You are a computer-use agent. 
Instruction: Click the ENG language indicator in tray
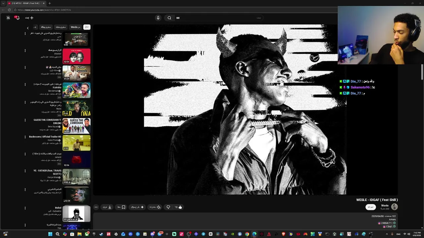pyautogui.click(x=398, y=234)
